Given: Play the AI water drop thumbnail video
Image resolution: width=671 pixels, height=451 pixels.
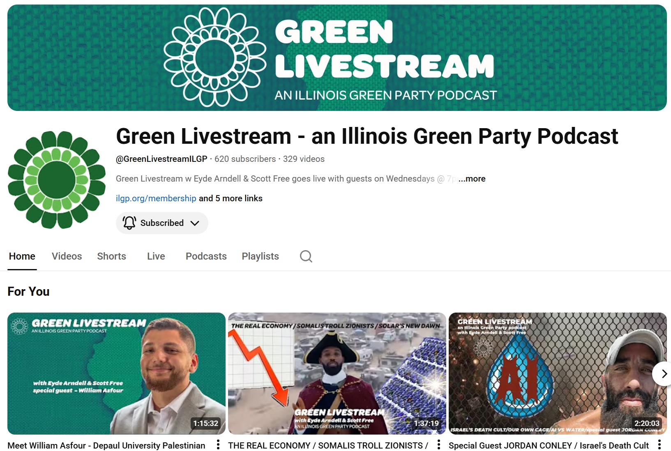Looking at the screenshot, I should point(558,373).
